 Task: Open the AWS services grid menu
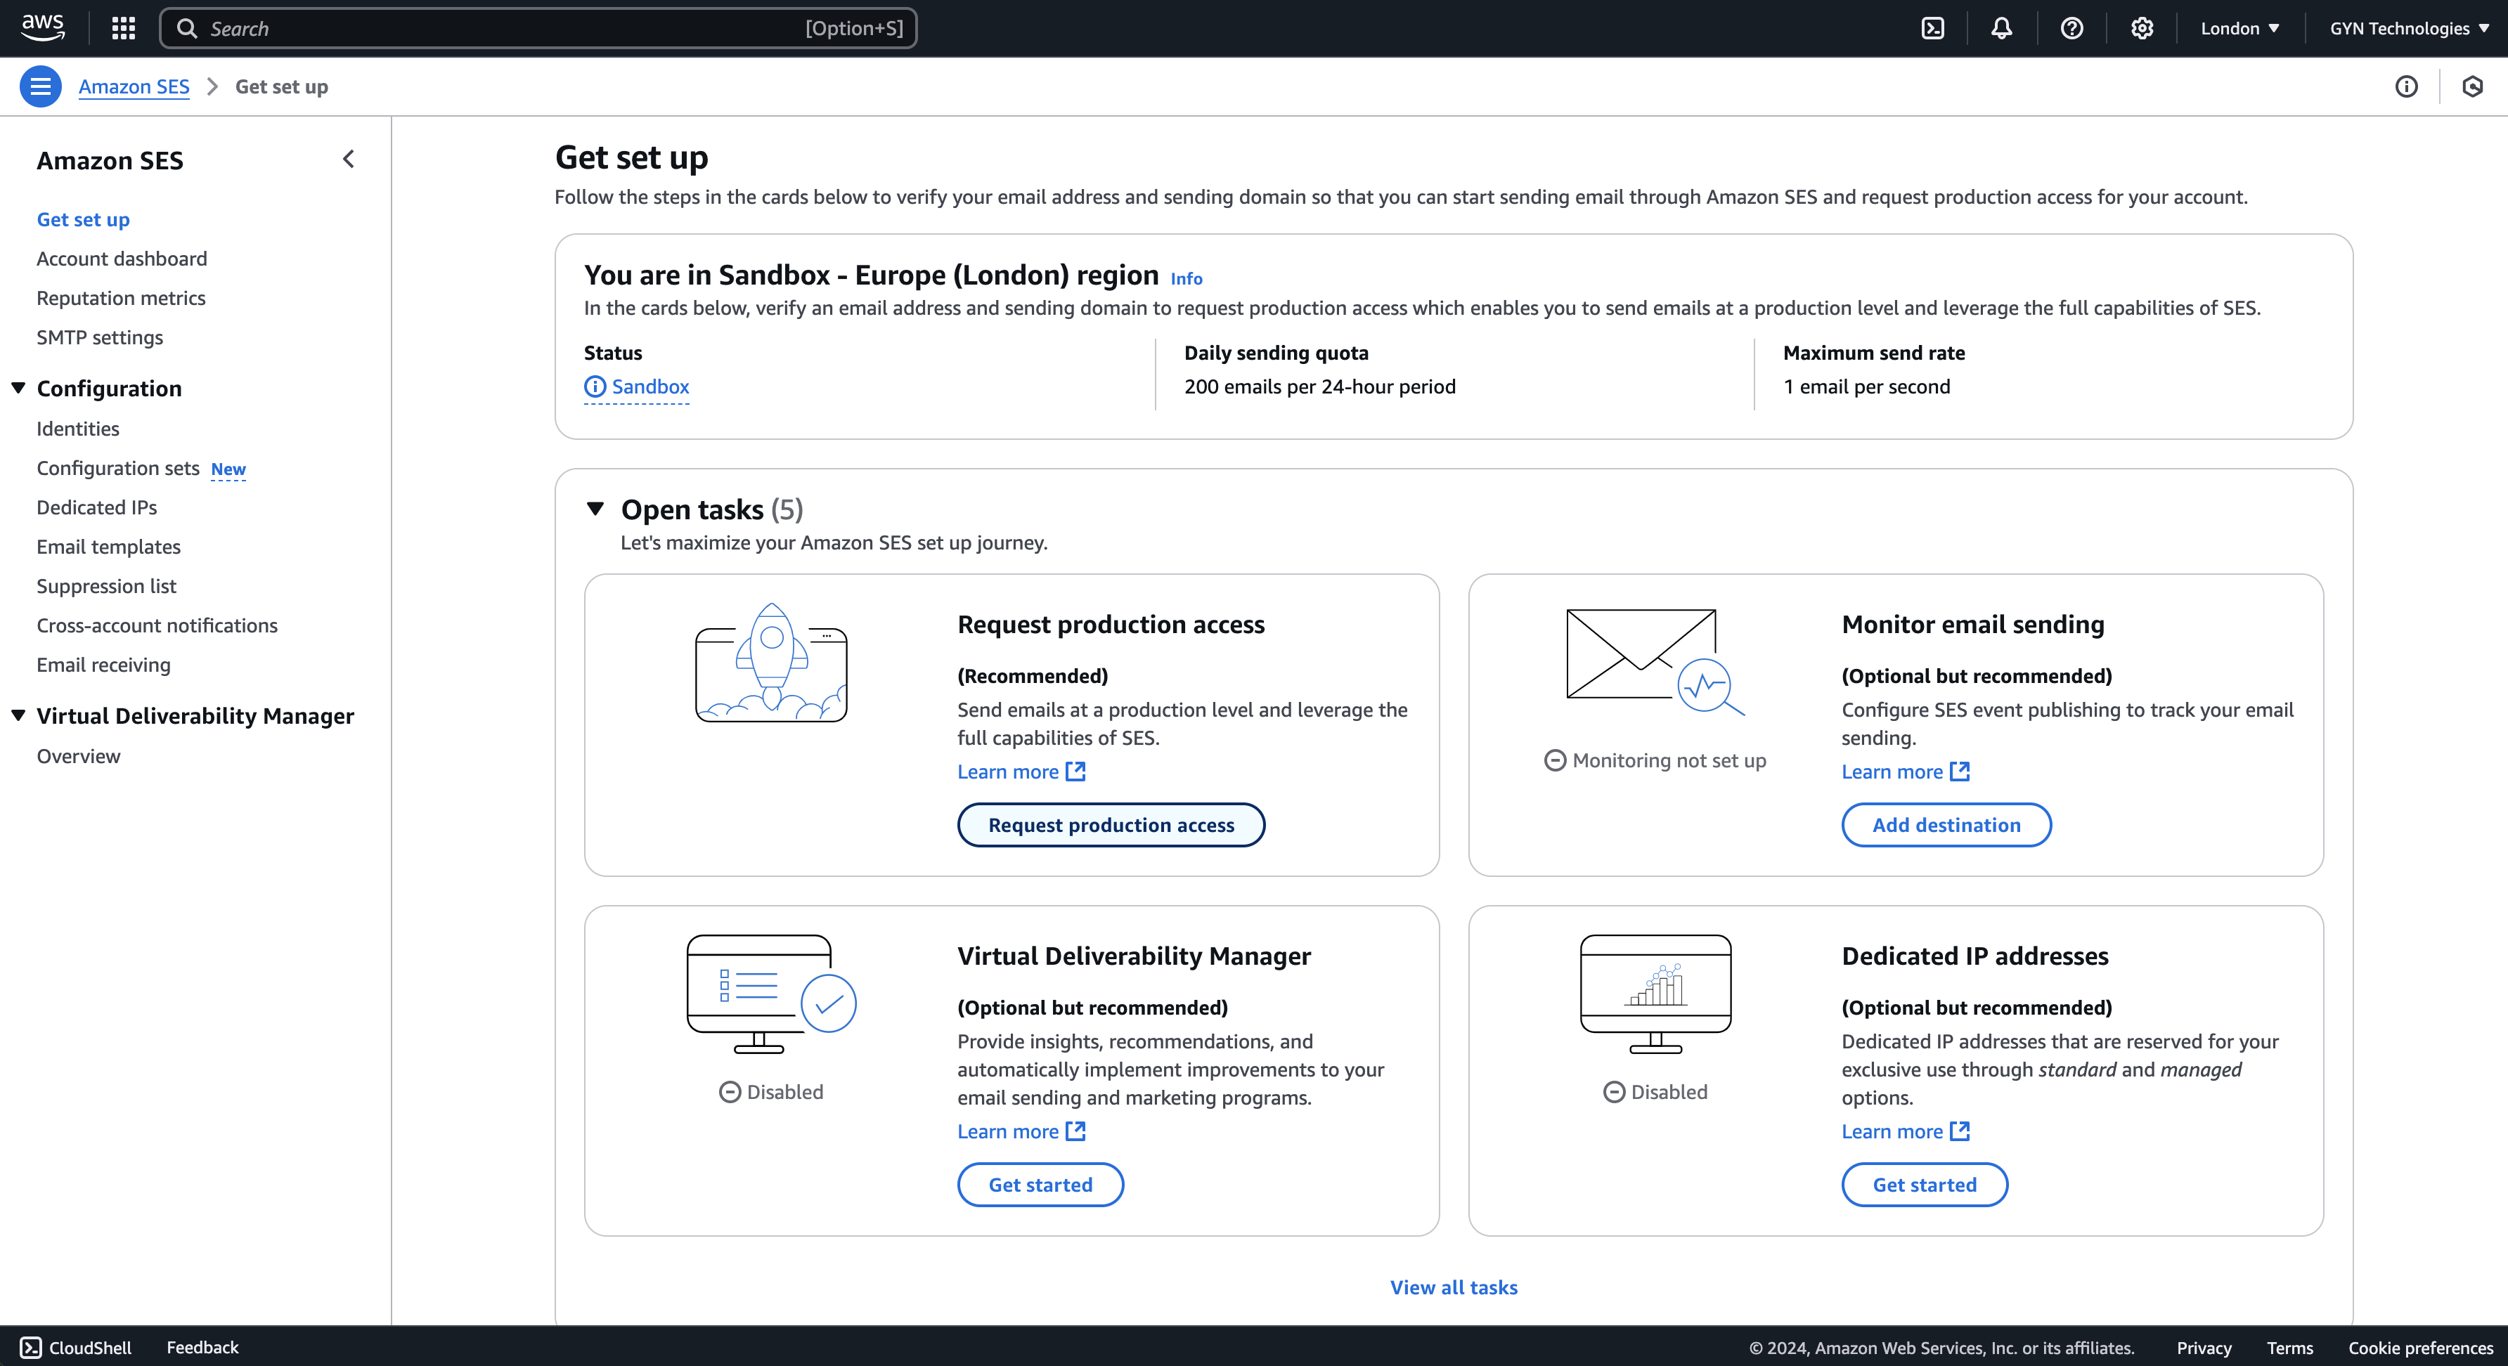[123, 28]
